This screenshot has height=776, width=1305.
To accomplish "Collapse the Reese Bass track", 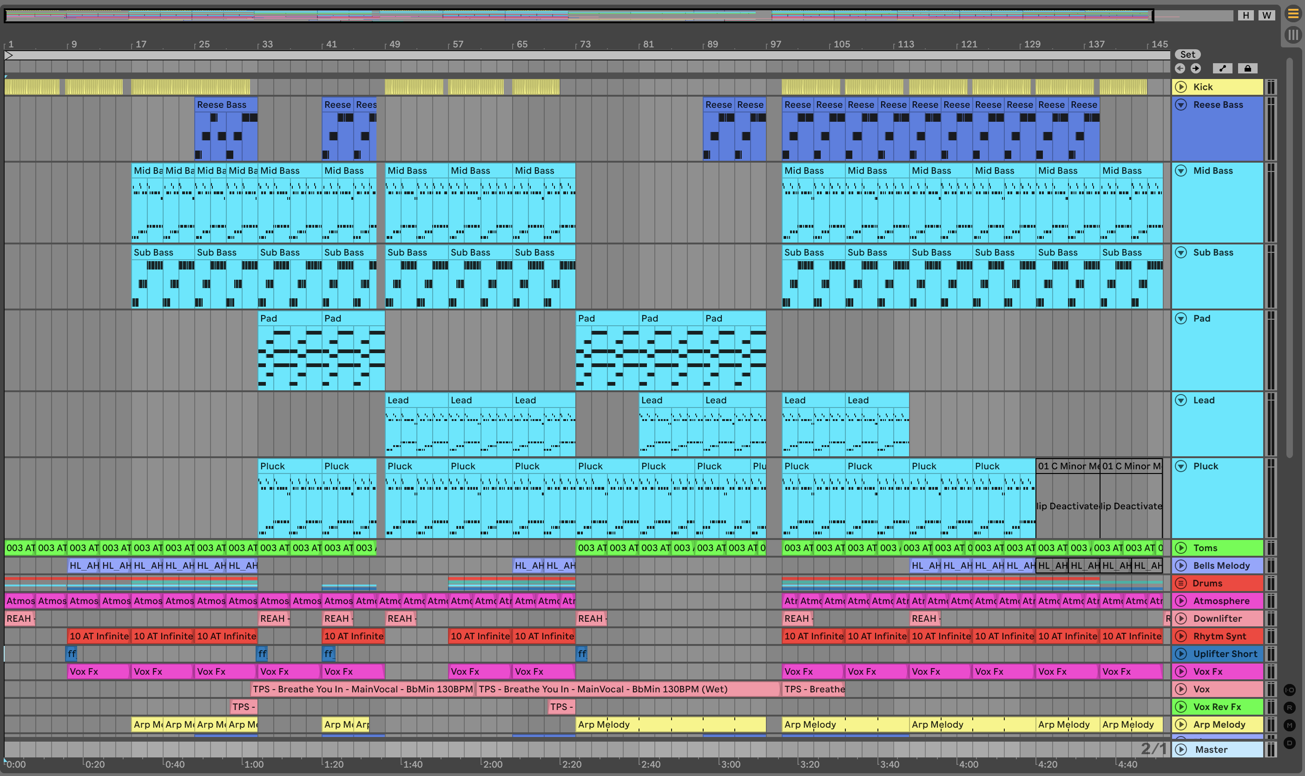I will (1180, 105).
